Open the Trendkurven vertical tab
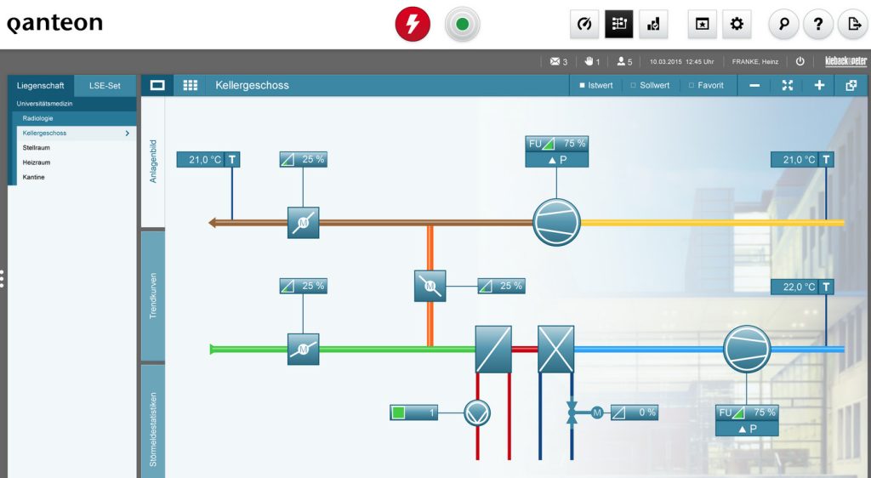Viewport: 871px width, 478px height. click(153, 295)
